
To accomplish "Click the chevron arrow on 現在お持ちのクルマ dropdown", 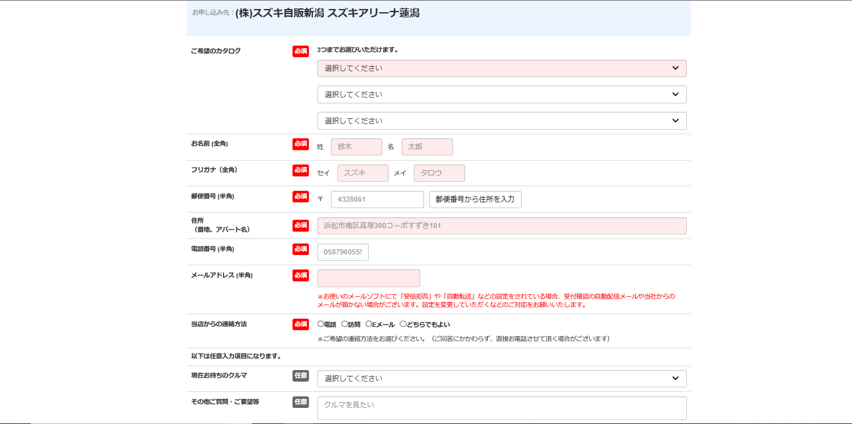I will [675, 378].
